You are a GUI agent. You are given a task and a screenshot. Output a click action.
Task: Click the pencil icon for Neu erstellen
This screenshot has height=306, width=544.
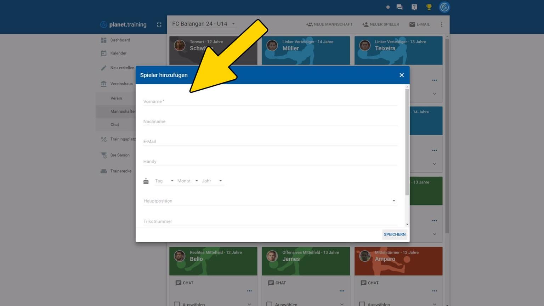[104, 68]
